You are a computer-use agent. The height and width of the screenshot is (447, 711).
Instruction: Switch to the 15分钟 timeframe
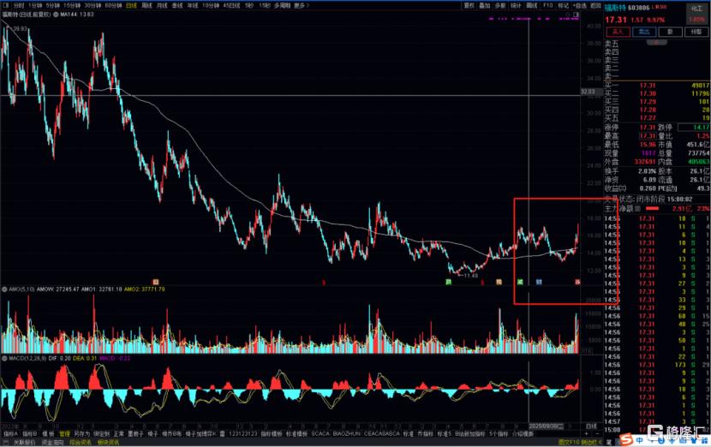[72, 5]
